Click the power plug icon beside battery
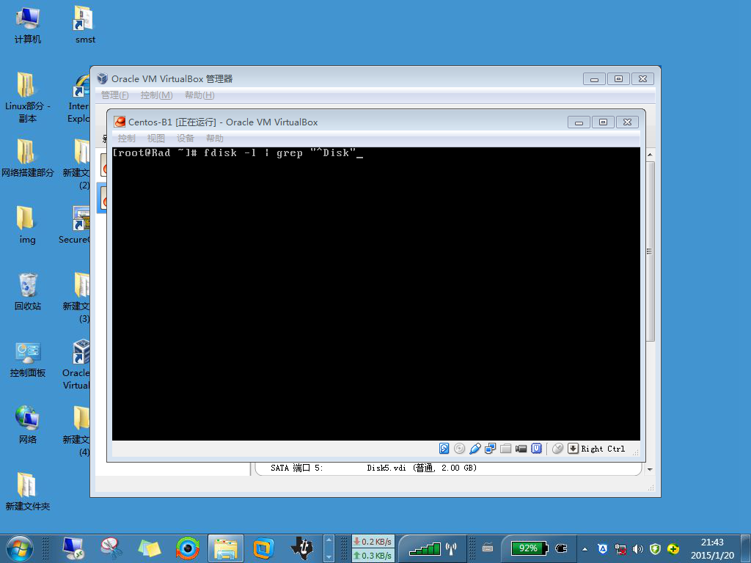Screen dimensions: 751x563 [x=561, y=548]
